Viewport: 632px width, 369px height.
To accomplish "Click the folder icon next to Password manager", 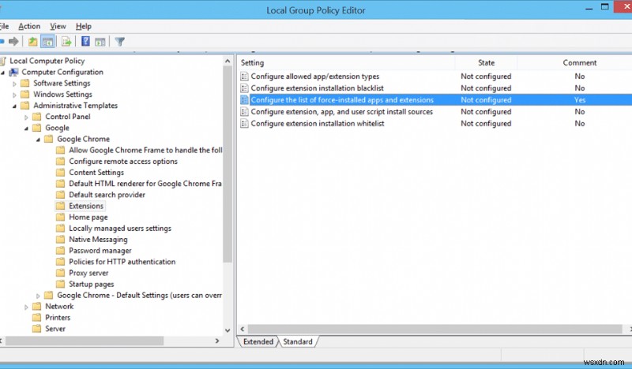I will 61,251.
